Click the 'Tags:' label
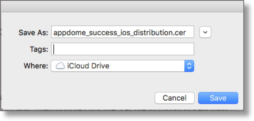The image size is (254, 121). pyautogui.click(x=39, y=49)
